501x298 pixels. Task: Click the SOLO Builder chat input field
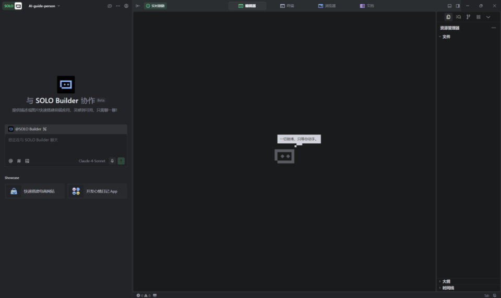pyautogui.click(x=65, y=146)
